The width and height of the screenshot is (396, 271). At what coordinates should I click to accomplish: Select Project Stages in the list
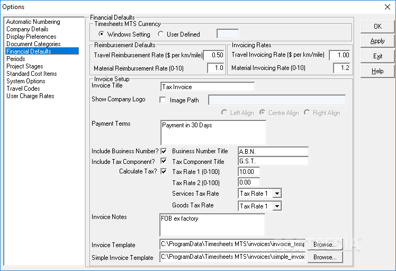pyautogui.click(x=25, y=66)
